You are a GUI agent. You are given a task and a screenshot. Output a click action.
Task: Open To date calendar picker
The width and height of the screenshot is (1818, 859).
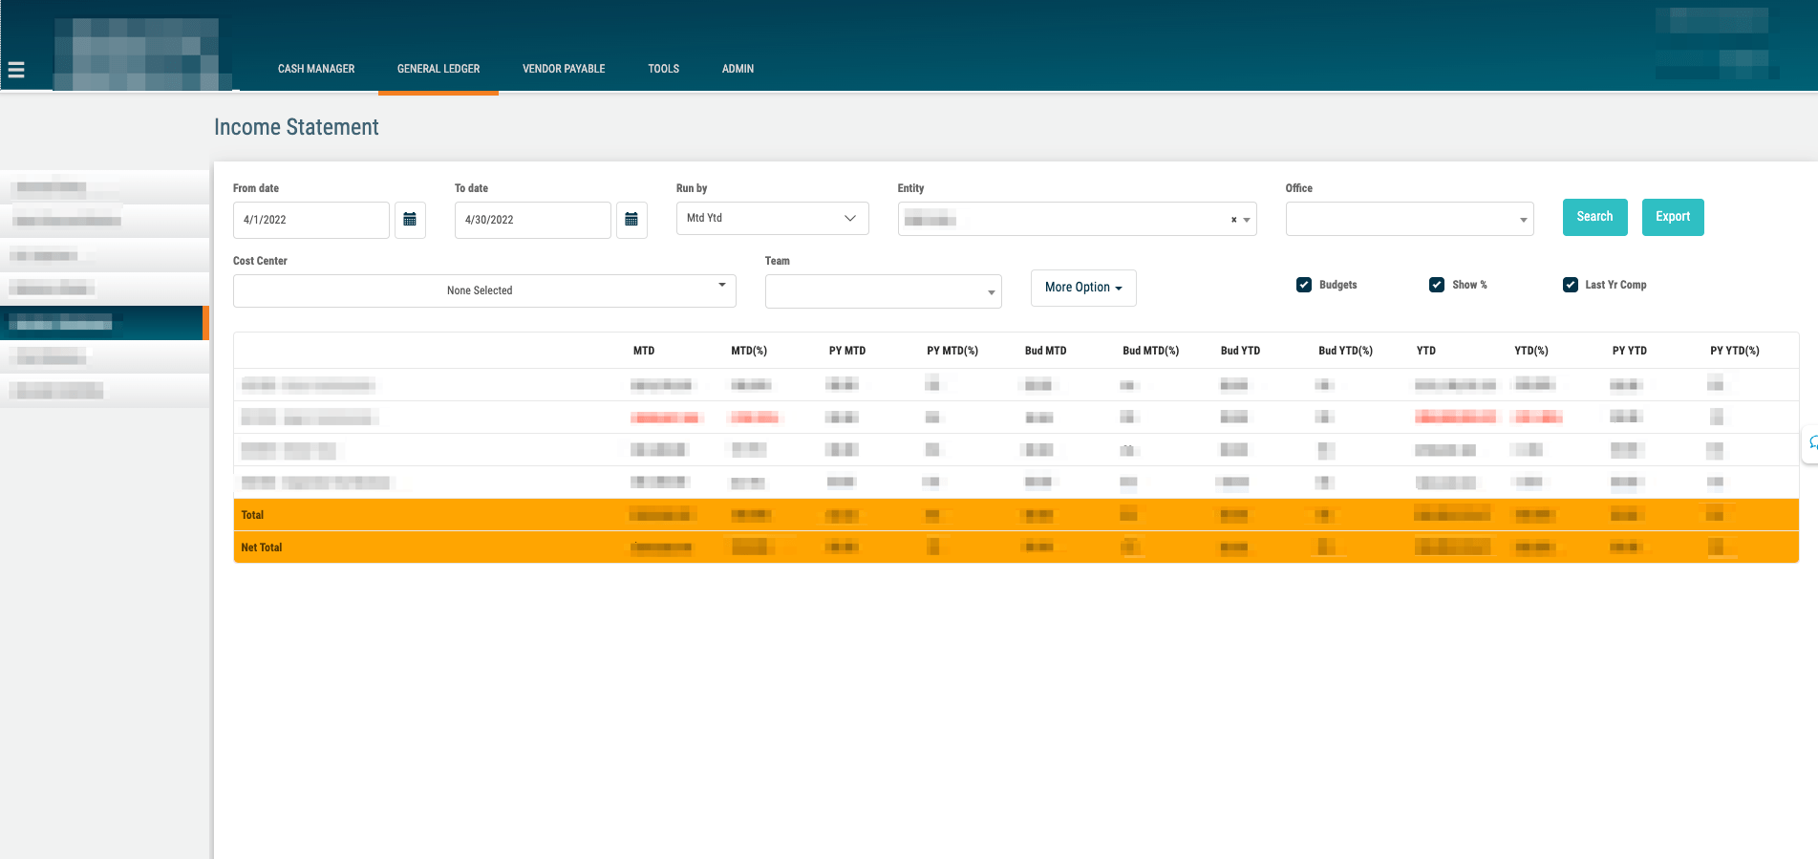pyautogui.click(x=631, y=220)
